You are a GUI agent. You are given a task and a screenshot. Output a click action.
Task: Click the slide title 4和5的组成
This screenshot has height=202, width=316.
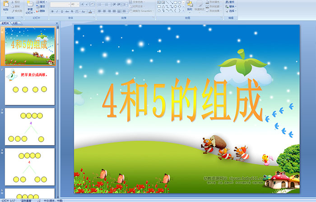pos(182,100)
